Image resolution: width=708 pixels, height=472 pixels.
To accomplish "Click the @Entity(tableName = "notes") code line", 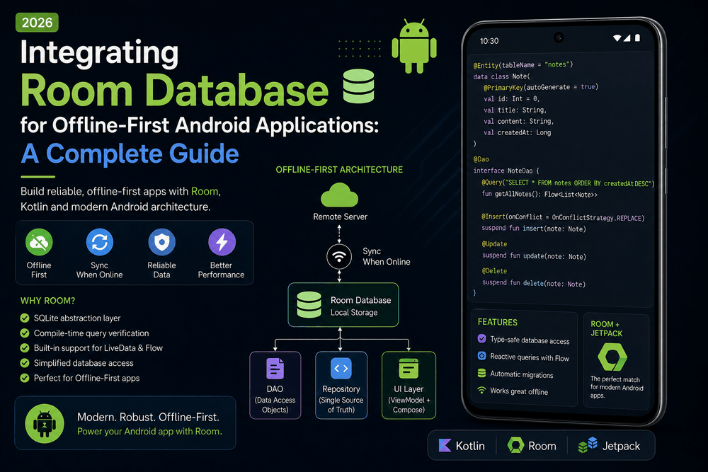I will click(x=523, y=64).
